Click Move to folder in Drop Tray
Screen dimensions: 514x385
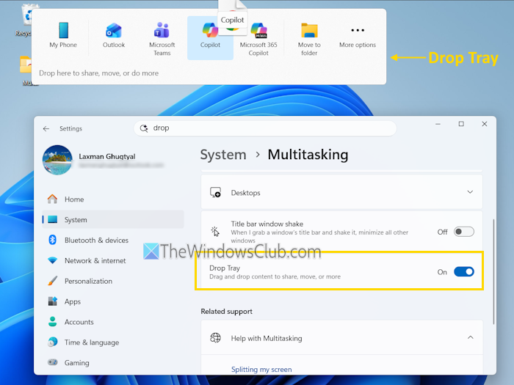tap(309, 39)
